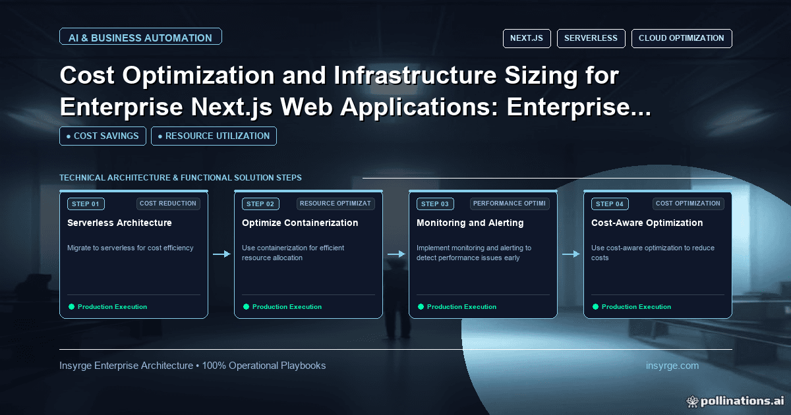This screenshot has width=791, height=415.
Task: Open the insyrge.com link
Action: 672,366
